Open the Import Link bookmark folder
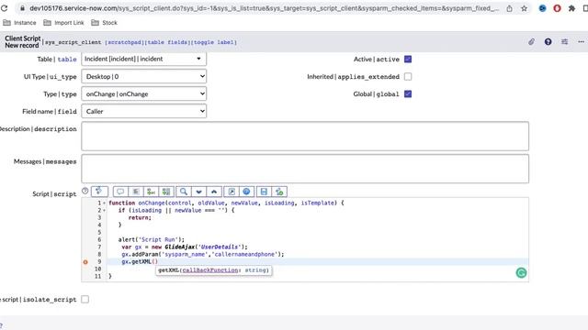The width and height of the screenshot is (588, 330). [x=63, y=23]
